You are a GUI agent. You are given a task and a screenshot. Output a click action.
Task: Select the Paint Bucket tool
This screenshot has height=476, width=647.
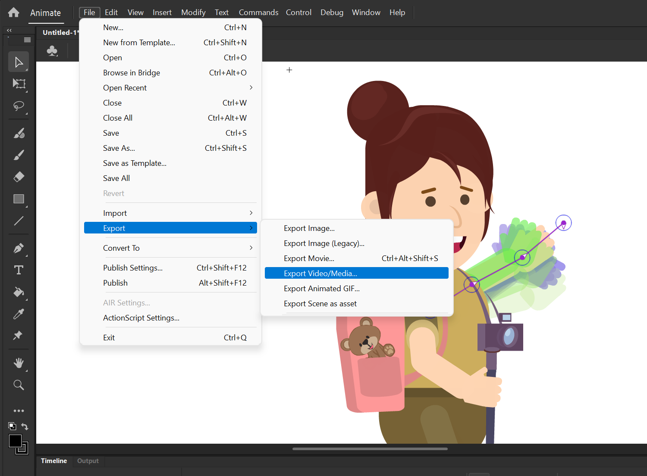(x=19, y=292)
